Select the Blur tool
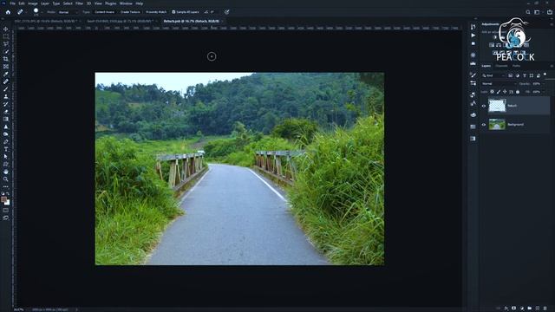 tap(6, 127)
